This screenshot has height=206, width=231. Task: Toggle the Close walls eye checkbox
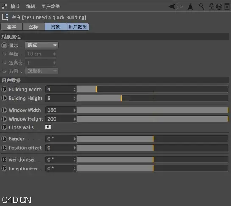[48, 127]
